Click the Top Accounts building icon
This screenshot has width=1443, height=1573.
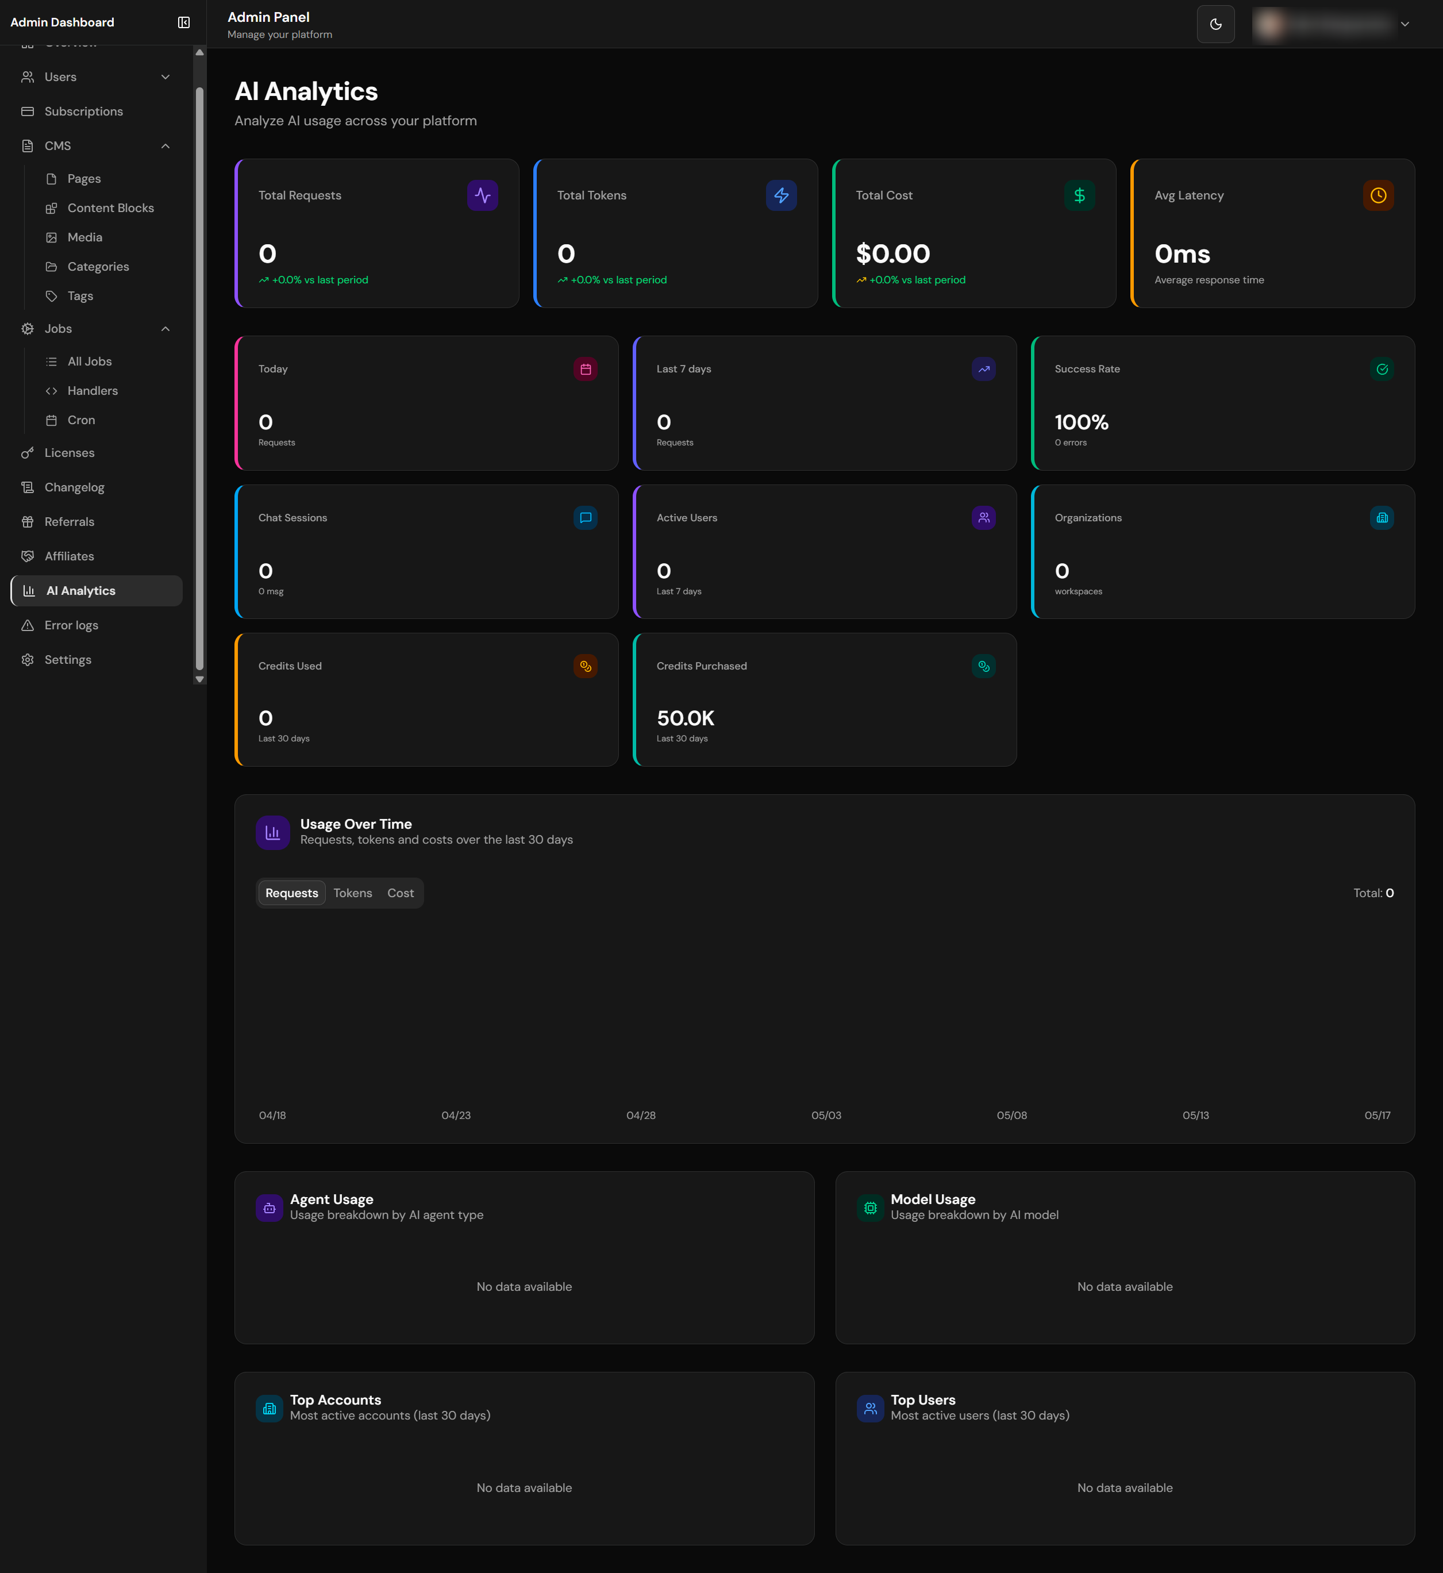[x=270, y=1409]
